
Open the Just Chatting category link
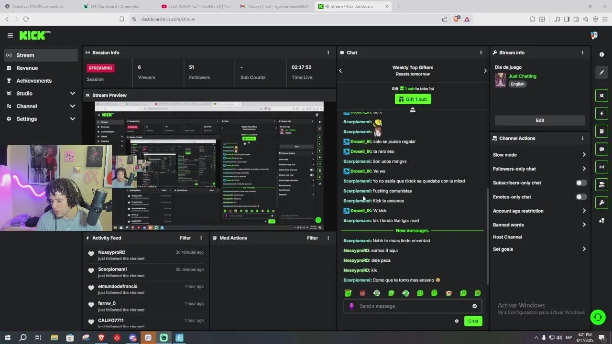tap(522, 76)
